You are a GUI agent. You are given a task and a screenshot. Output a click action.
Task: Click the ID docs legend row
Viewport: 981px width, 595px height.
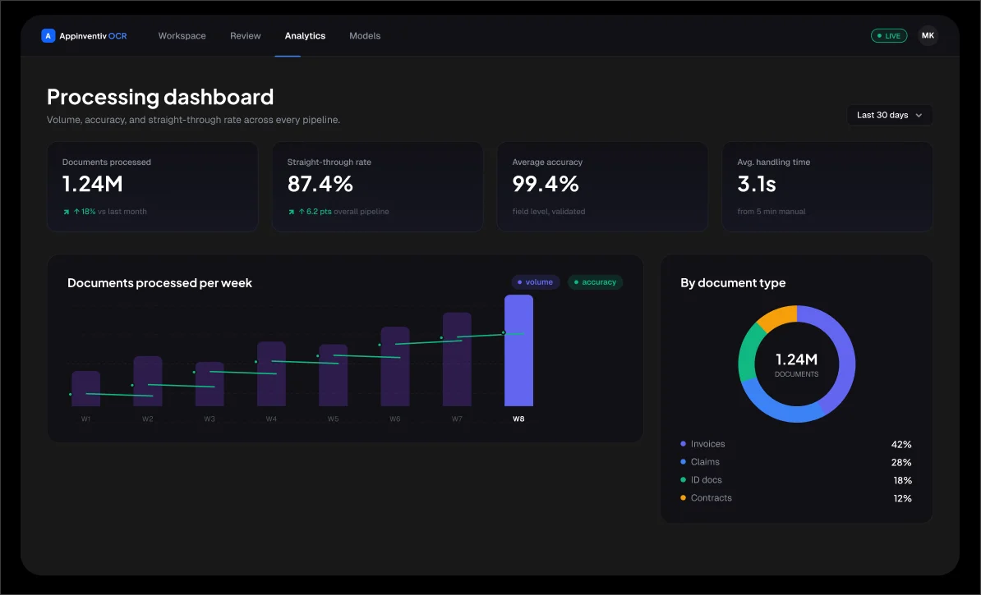[796, 481]
